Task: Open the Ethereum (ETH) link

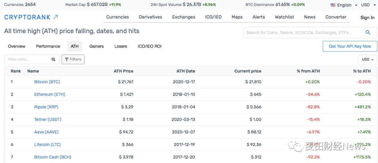Action: click(x=50, y=94)
